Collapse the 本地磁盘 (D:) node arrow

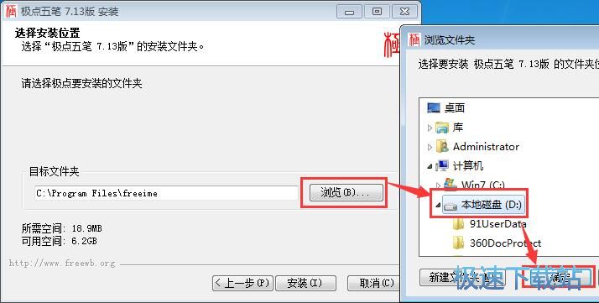(x=438, y=205)
